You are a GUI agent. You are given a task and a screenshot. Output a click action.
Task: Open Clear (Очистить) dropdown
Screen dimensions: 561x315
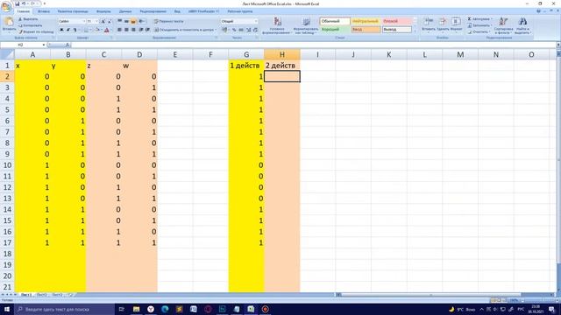point(479,31)
